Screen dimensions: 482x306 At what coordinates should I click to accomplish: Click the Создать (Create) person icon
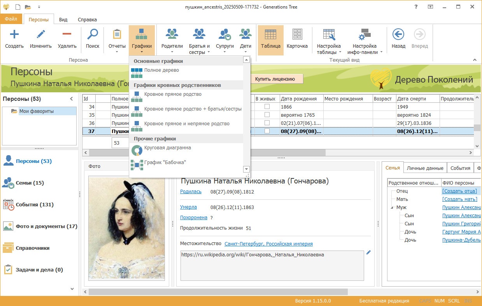[14, 35]
